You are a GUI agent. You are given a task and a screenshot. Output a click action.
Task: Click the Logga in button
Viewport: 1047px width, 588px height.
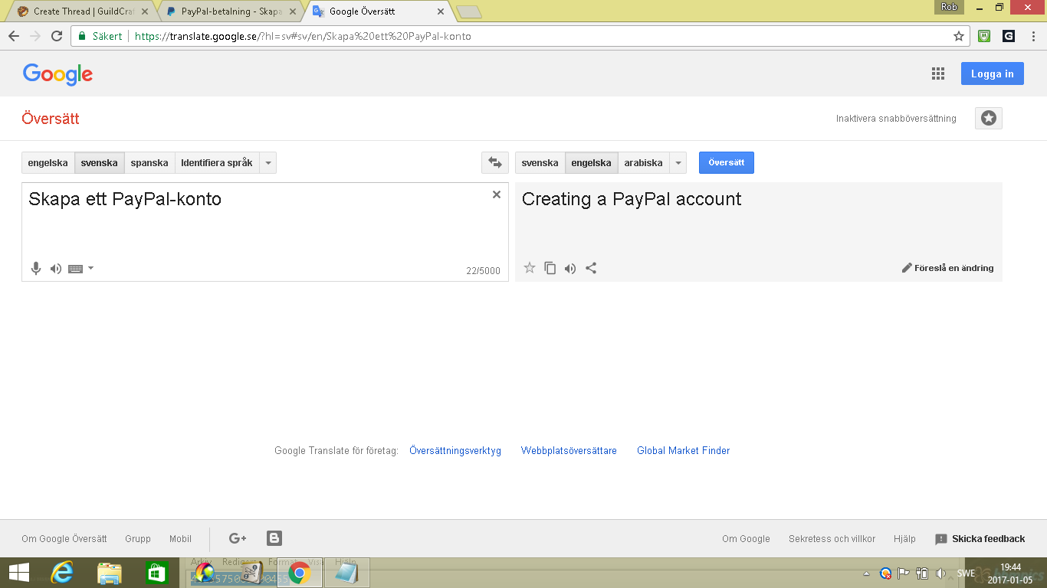pos(993,73)
